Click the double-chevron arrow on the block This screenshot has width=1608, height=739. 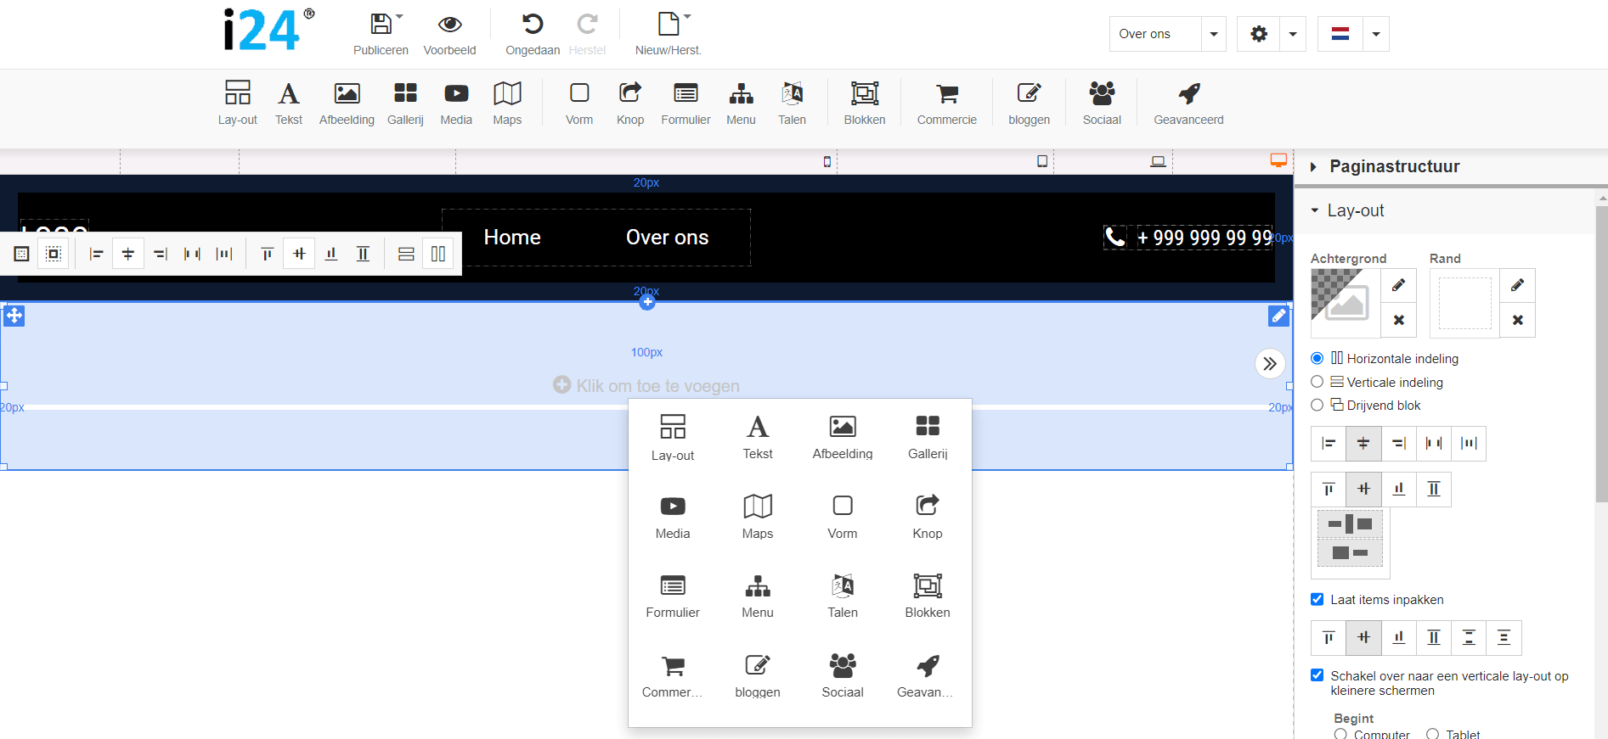[1270, 364]
